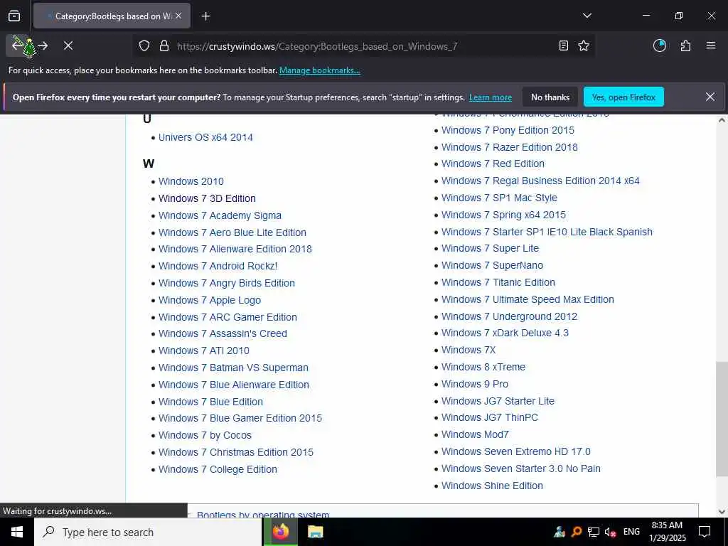Viewport: 728px width, 546px height.
Task: Open Windows 7 Regal Business Edition 2014
Action: pos(540,181)
